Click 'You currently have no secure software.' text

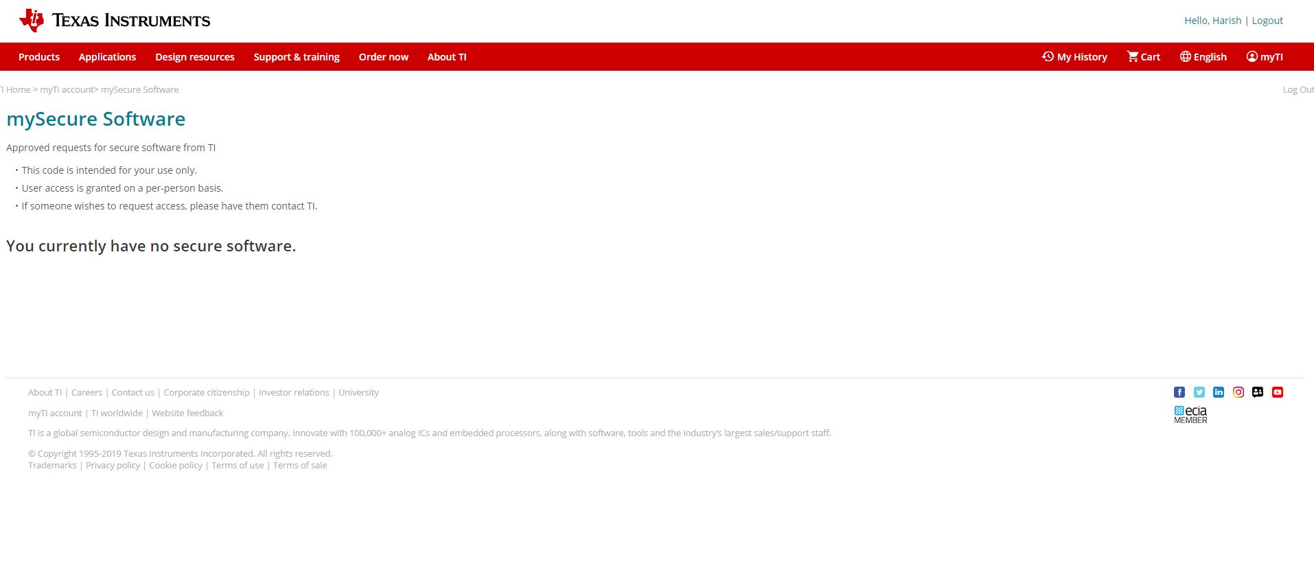tap(151, 246)
